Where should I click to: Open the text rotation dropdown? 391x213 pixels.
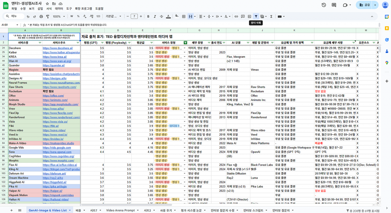[227, 16]
